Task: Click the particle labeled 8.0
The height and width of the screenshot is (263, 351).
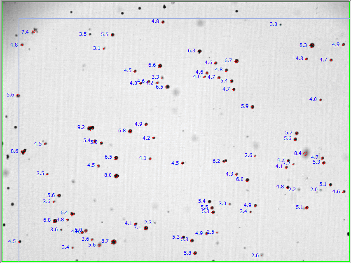Action: (116, 176)
